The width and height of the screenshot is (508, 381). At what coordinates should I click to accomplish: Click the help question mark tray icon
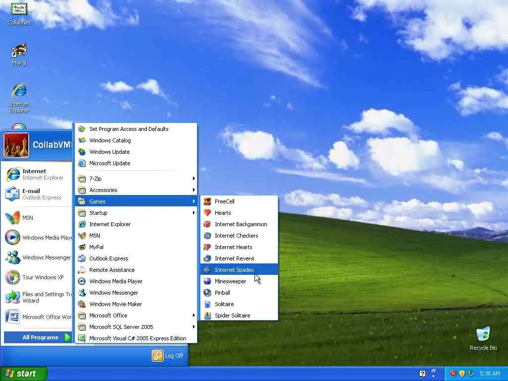pyautogui.click(x=422, y=374)
